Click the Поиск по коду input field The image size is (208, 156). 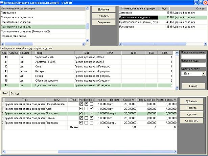[193, 65]
